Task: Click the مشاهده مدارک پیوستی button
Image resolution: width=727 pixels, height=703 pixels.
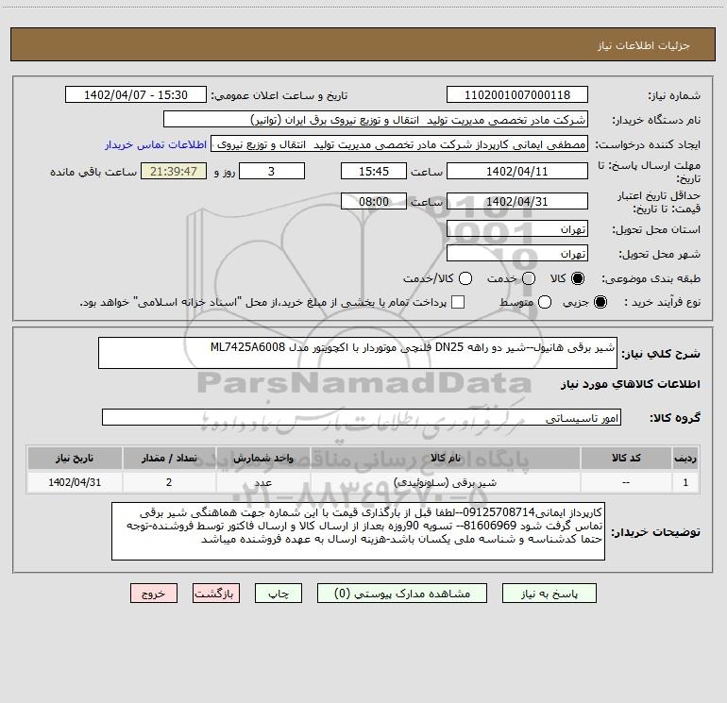Action: [x=402, y=594]
